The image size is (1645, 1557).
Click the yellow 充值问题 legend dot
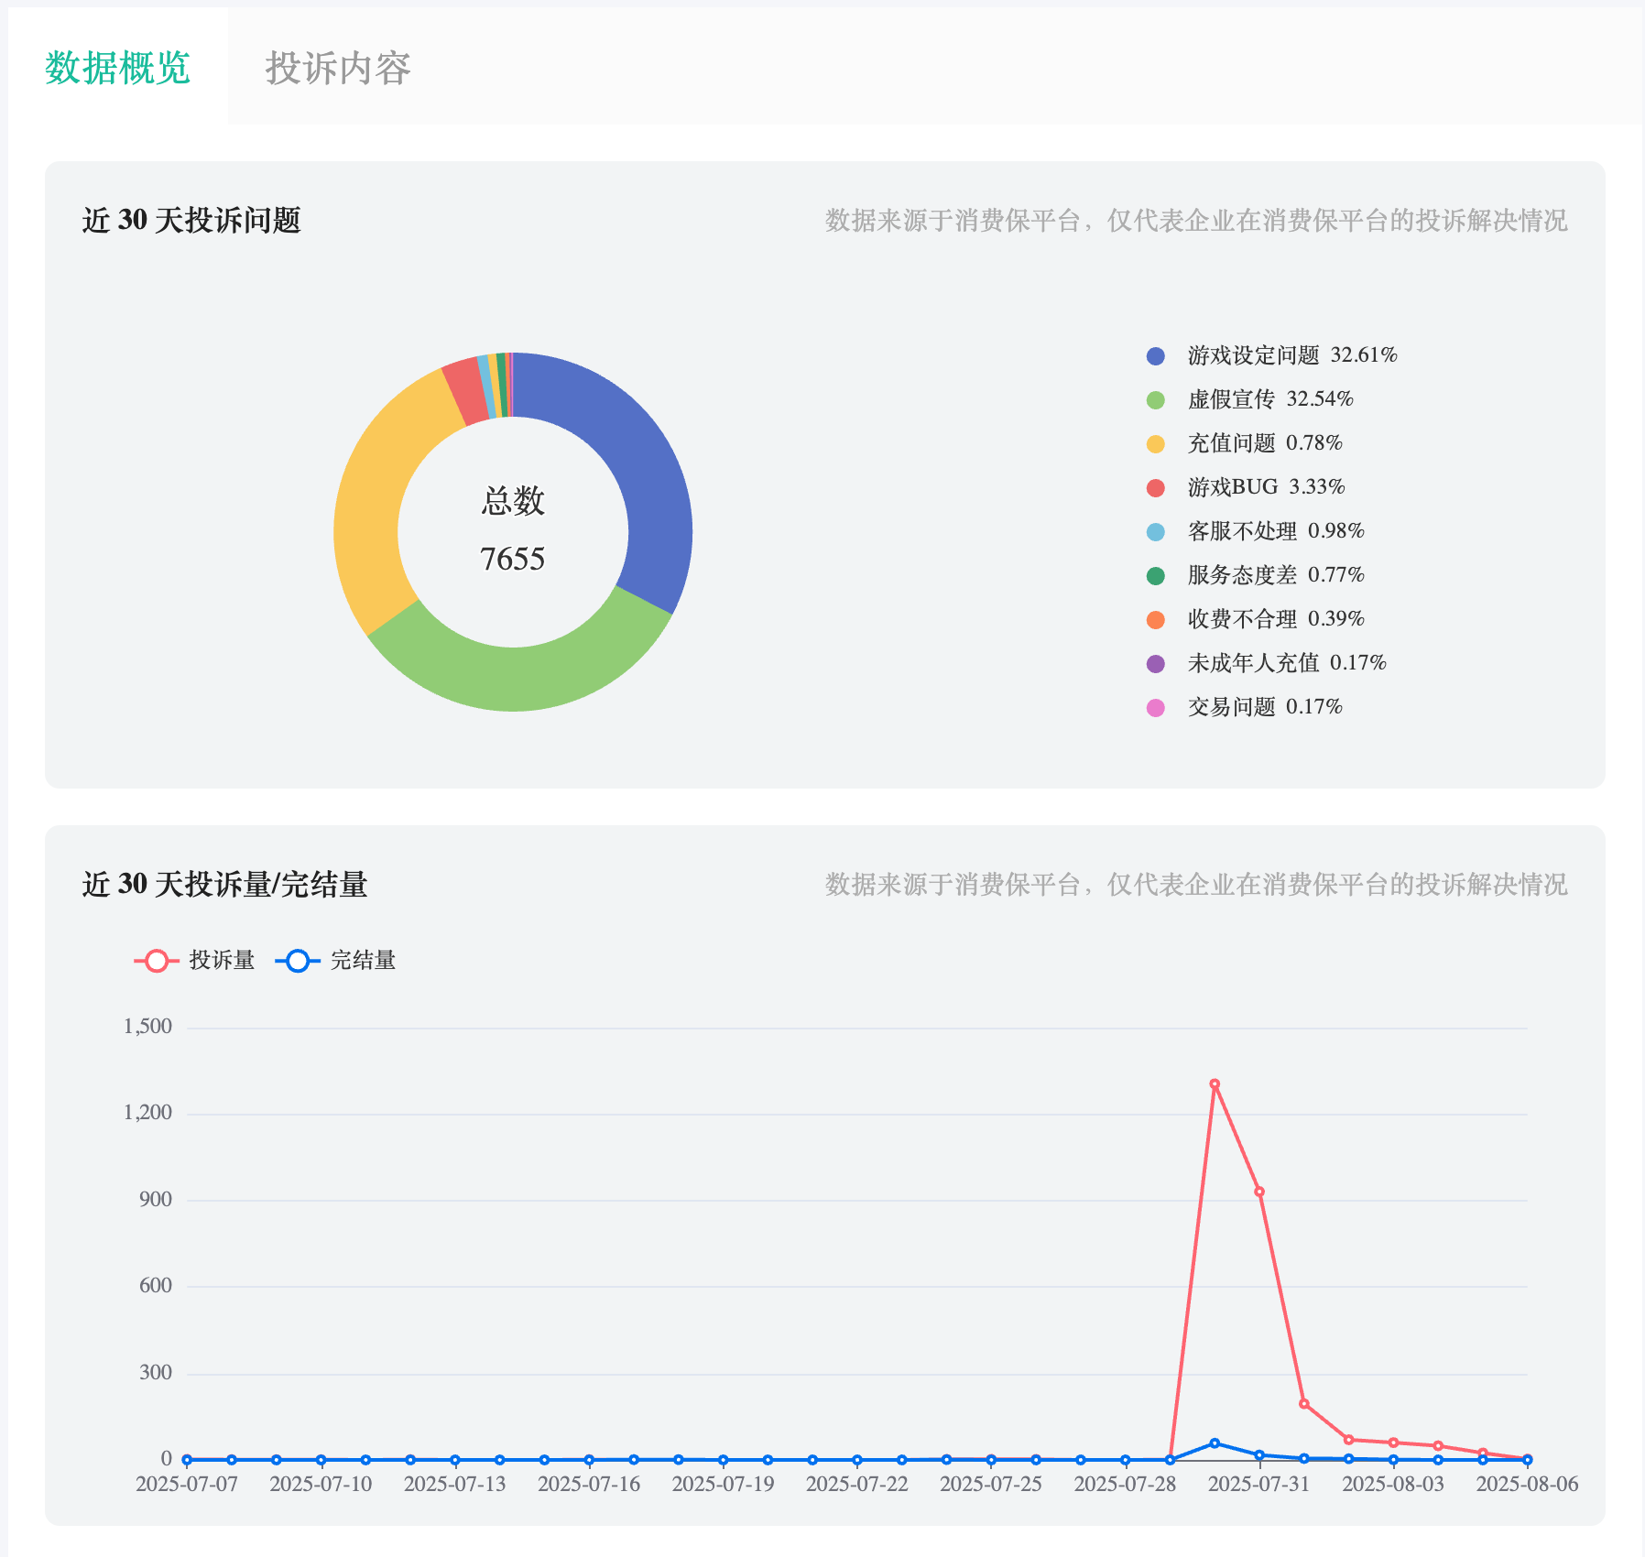[1156, 444]
